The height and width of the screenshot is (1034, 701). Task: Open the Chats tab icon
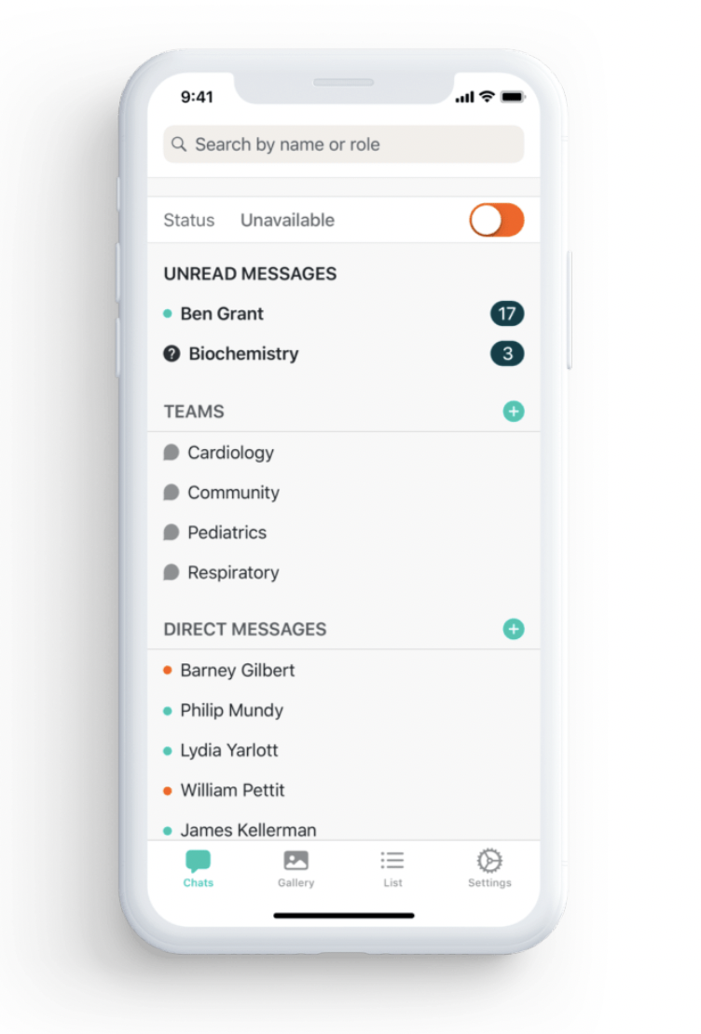198,861
